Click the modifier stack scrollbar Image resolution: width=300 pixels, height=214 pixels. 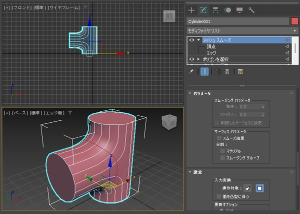pos(295,48)
